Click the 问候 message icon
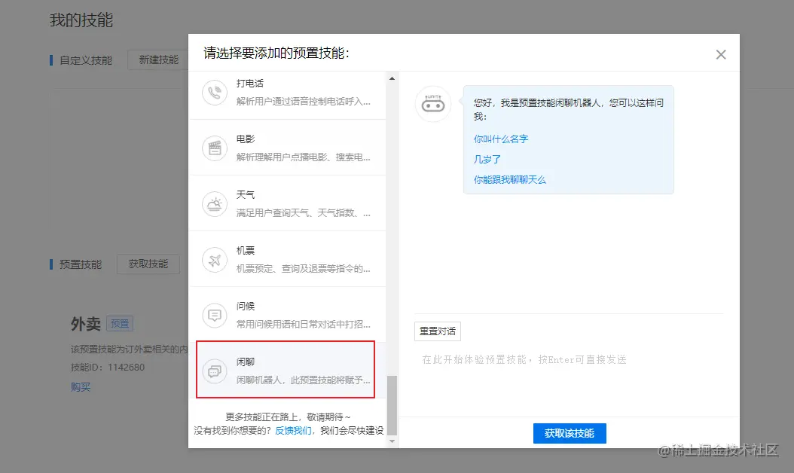The image size is (794, 473). pos(215,316)
